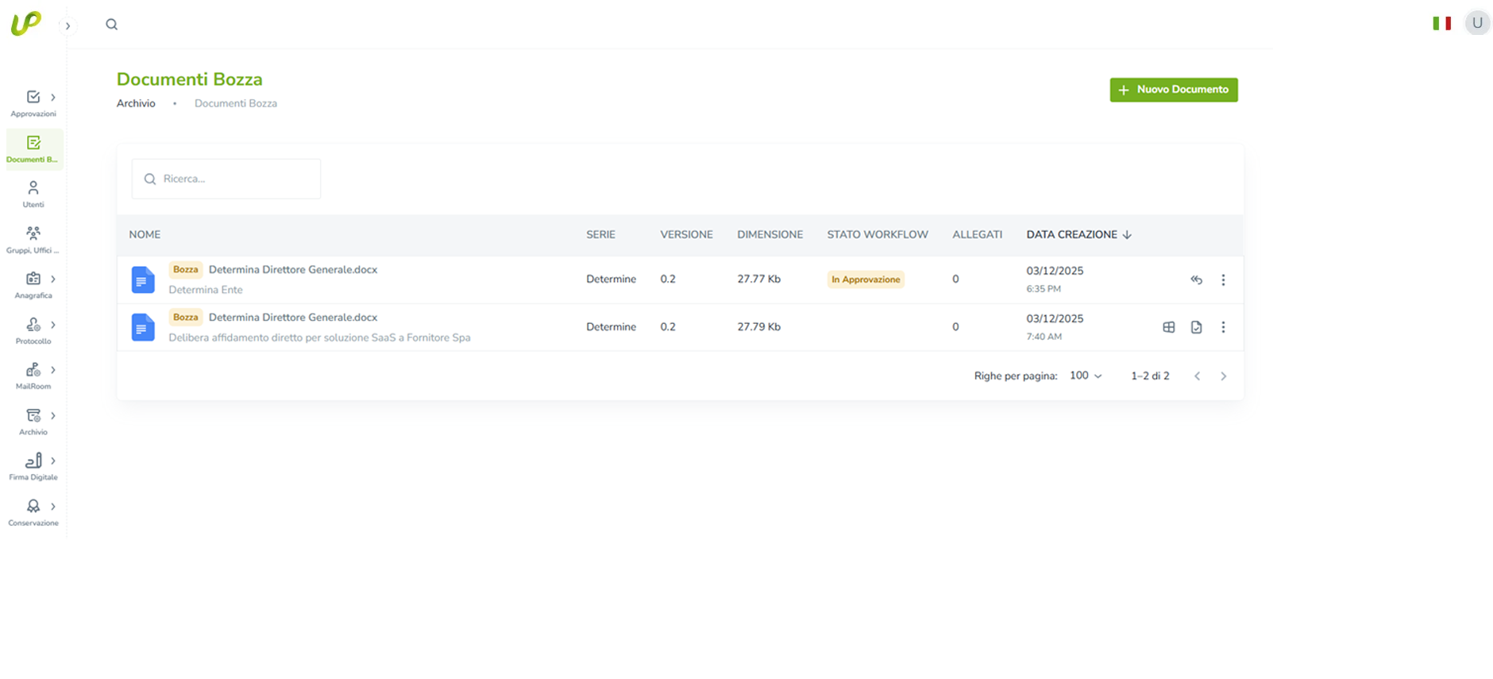This screenshot has height=679, width=1493.
Task: Click the Nuovo Documento button
Action: pyautogui.click(x=1173, y=90)
